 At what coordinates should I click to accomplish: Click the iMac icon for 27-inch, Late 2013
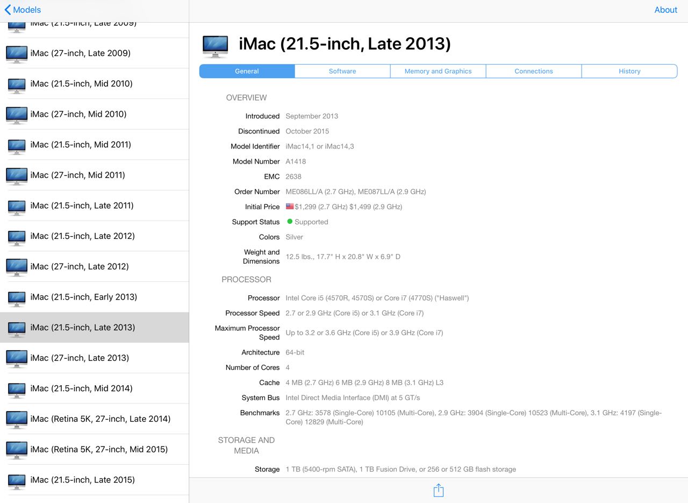pyautogui.click(x=17, y=359)
